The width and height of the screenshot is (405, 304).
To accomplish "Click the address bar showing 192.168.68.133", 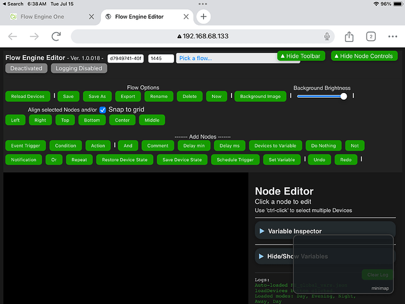I will coord(202,36).
